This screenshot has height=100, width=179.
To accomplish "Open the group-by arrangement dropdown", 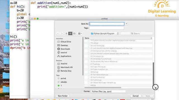I will click(80, 33).
